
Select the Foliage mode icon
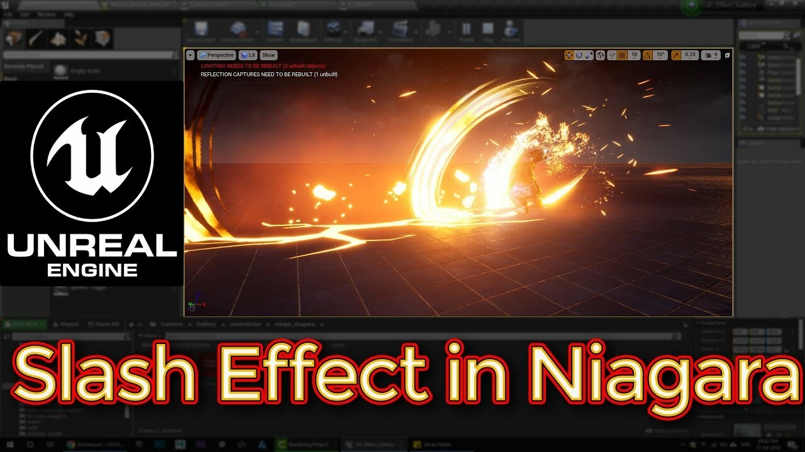[x=81, y=38]
